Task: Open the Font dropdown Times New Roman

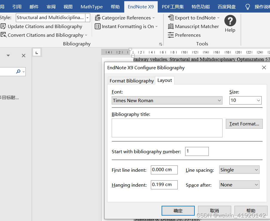Action: coord(167,100)
